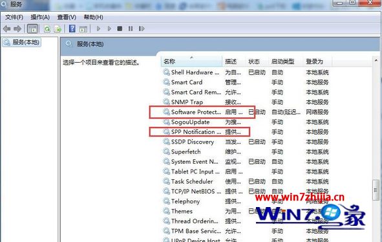This screenshot has height=242, width=382.
Task: Open the 操作(A) menu
Action: (40, 17)
